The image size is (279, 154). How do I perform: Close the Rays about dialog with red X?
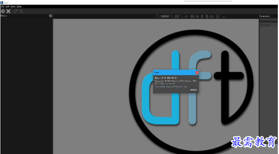[197, 73]
